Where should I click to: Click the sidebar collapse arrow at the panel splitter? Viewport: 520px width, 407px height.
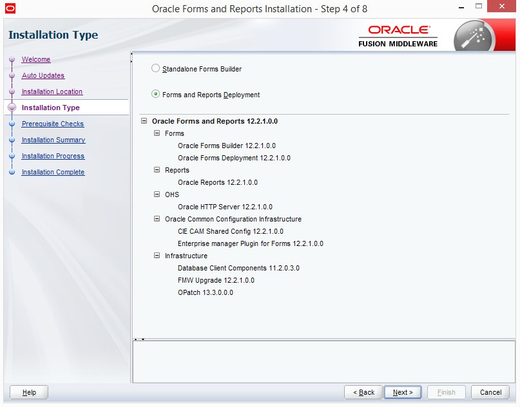coord(131,53)
